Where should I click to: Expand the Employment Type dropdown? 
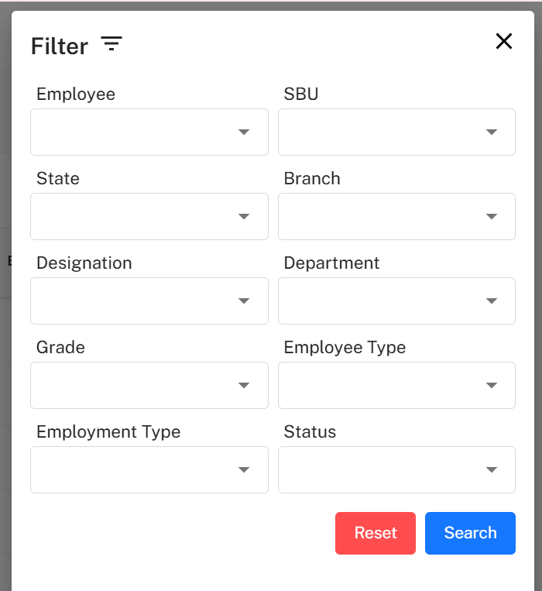click(149, 469)
